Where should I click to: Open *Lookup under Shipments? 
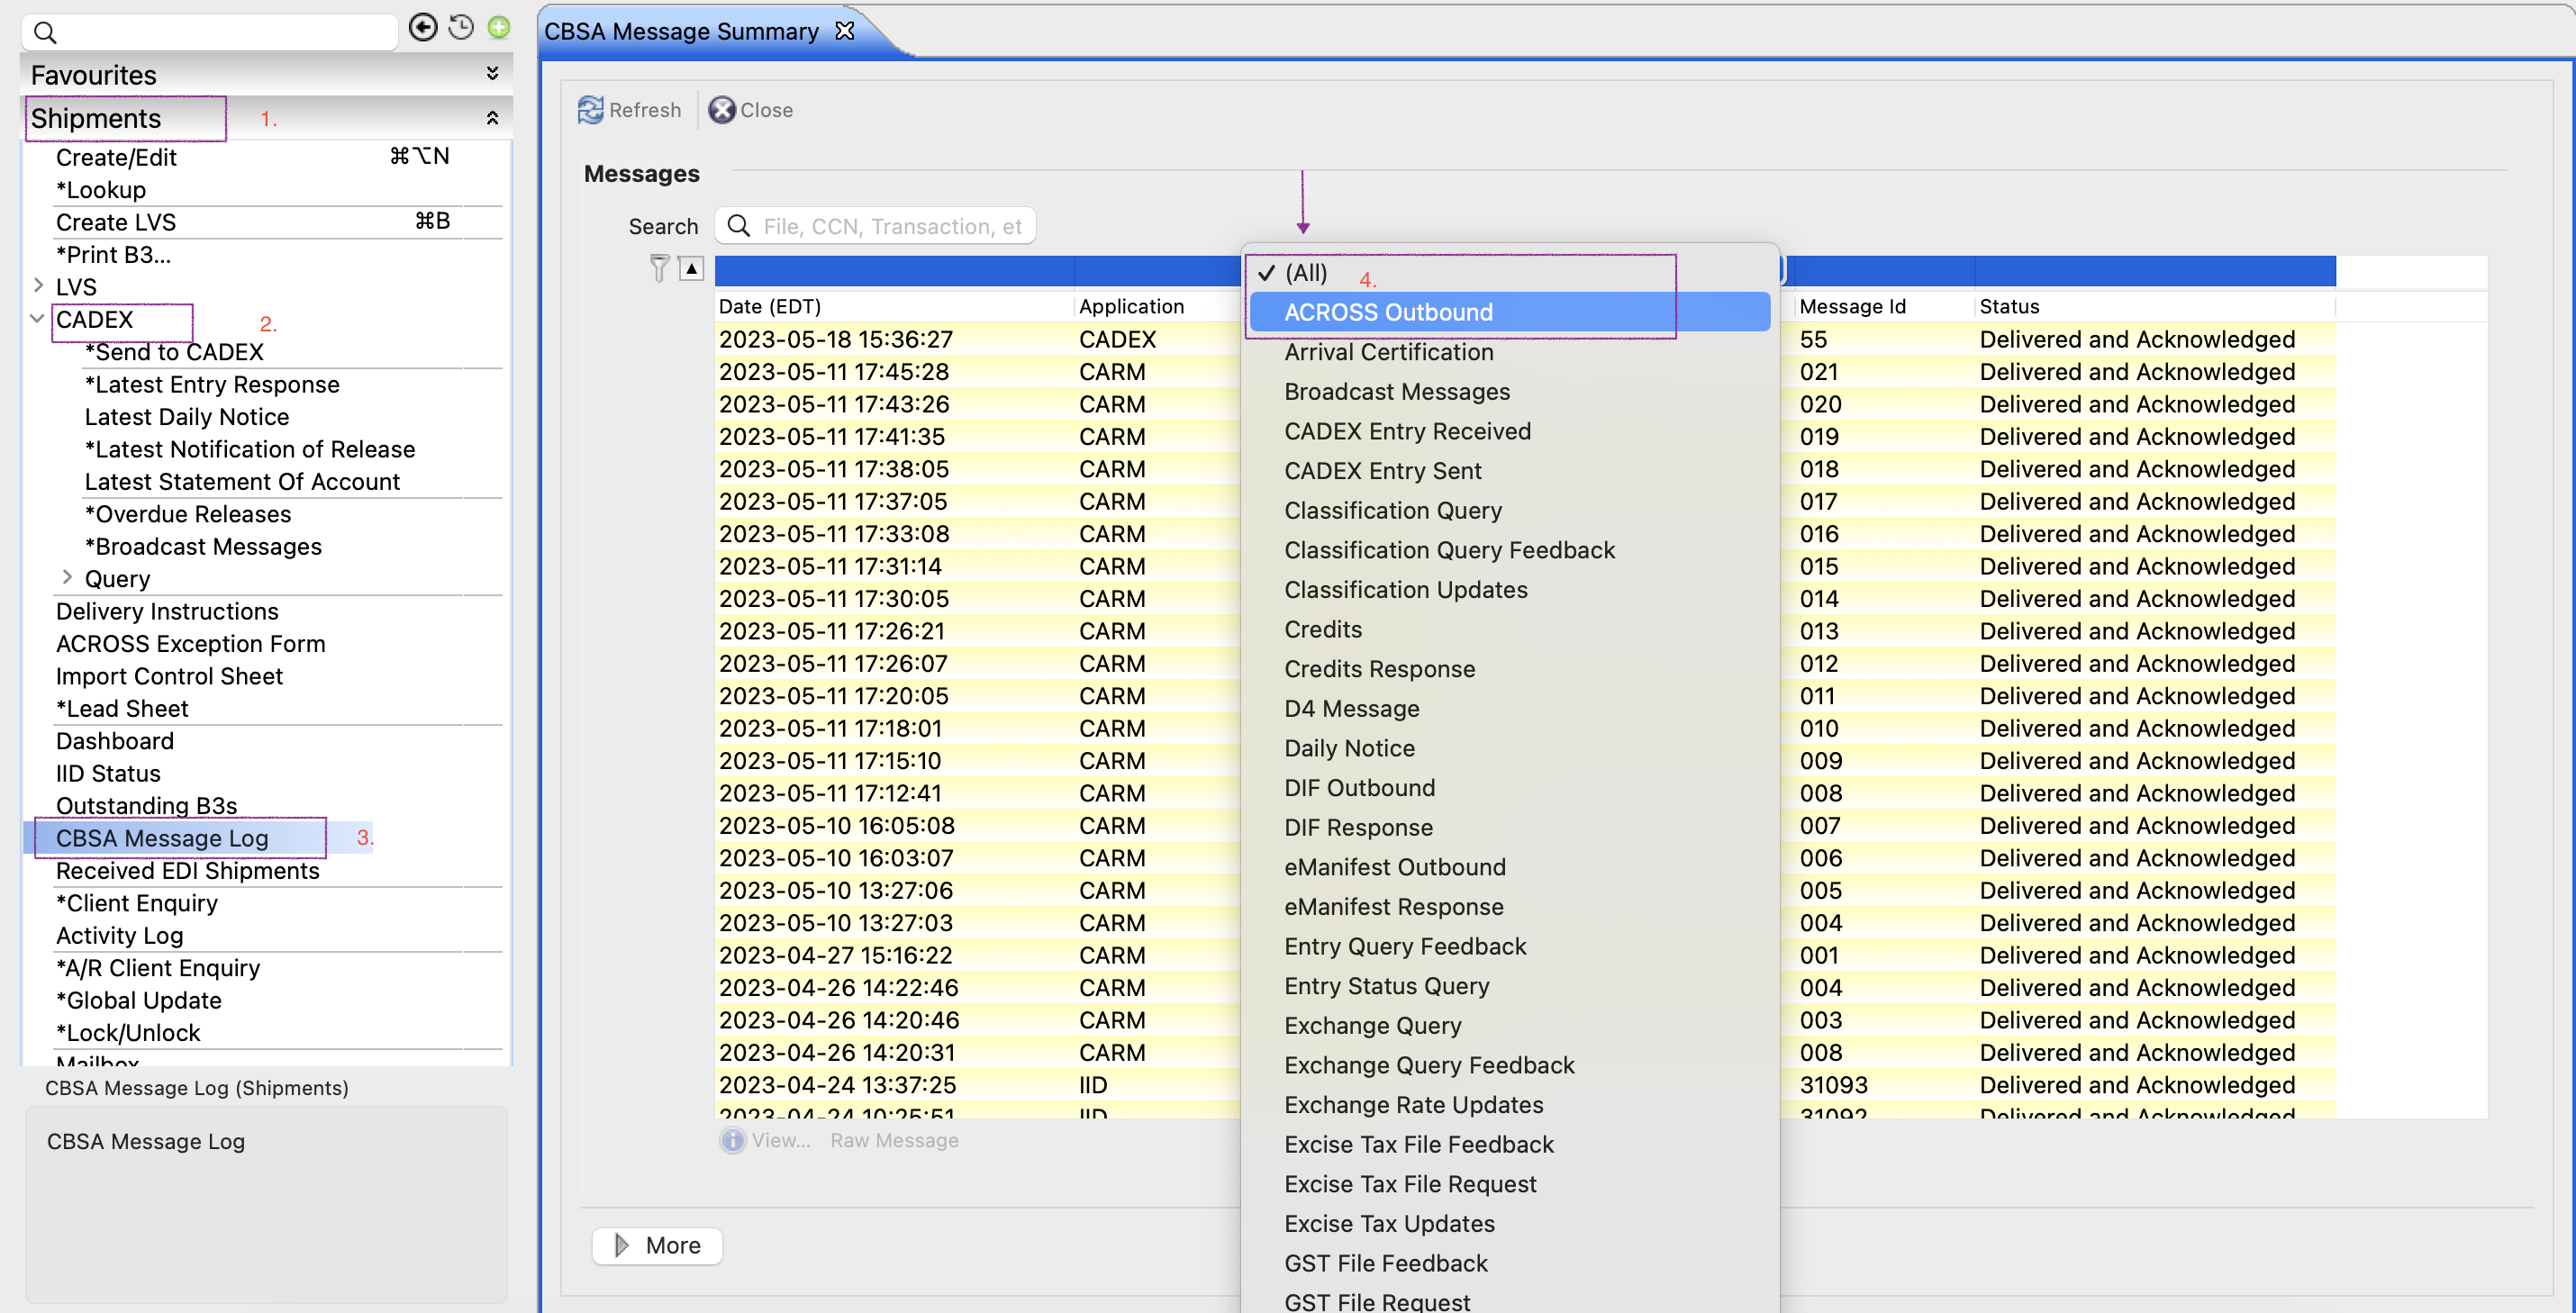(x=101, y=190)
